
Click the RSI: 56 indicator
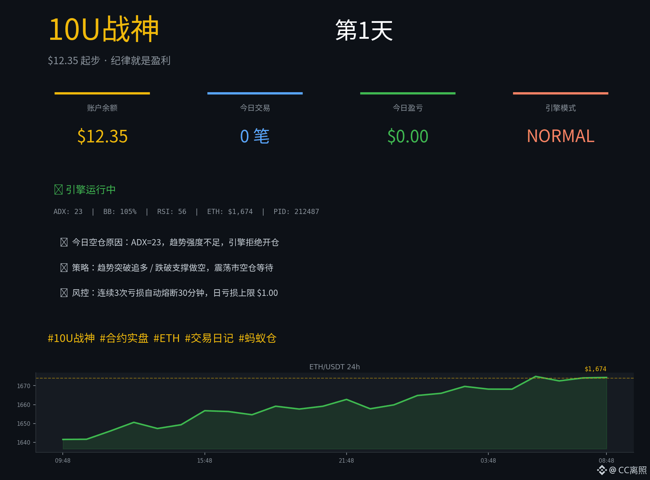point(172,212)
